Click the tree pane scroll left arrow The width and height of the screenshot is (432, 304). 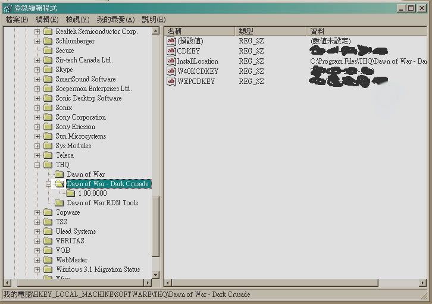[x=7, y=283]
